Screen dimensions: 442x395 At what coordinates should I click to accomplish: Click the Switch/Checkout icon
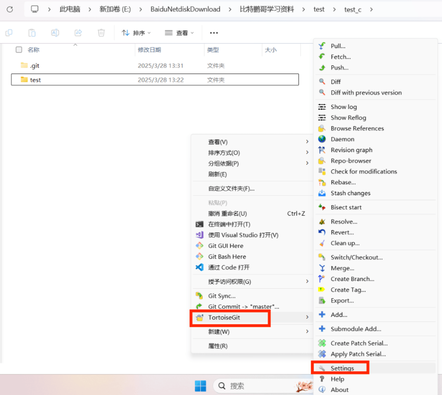click(x=322, y=257)
